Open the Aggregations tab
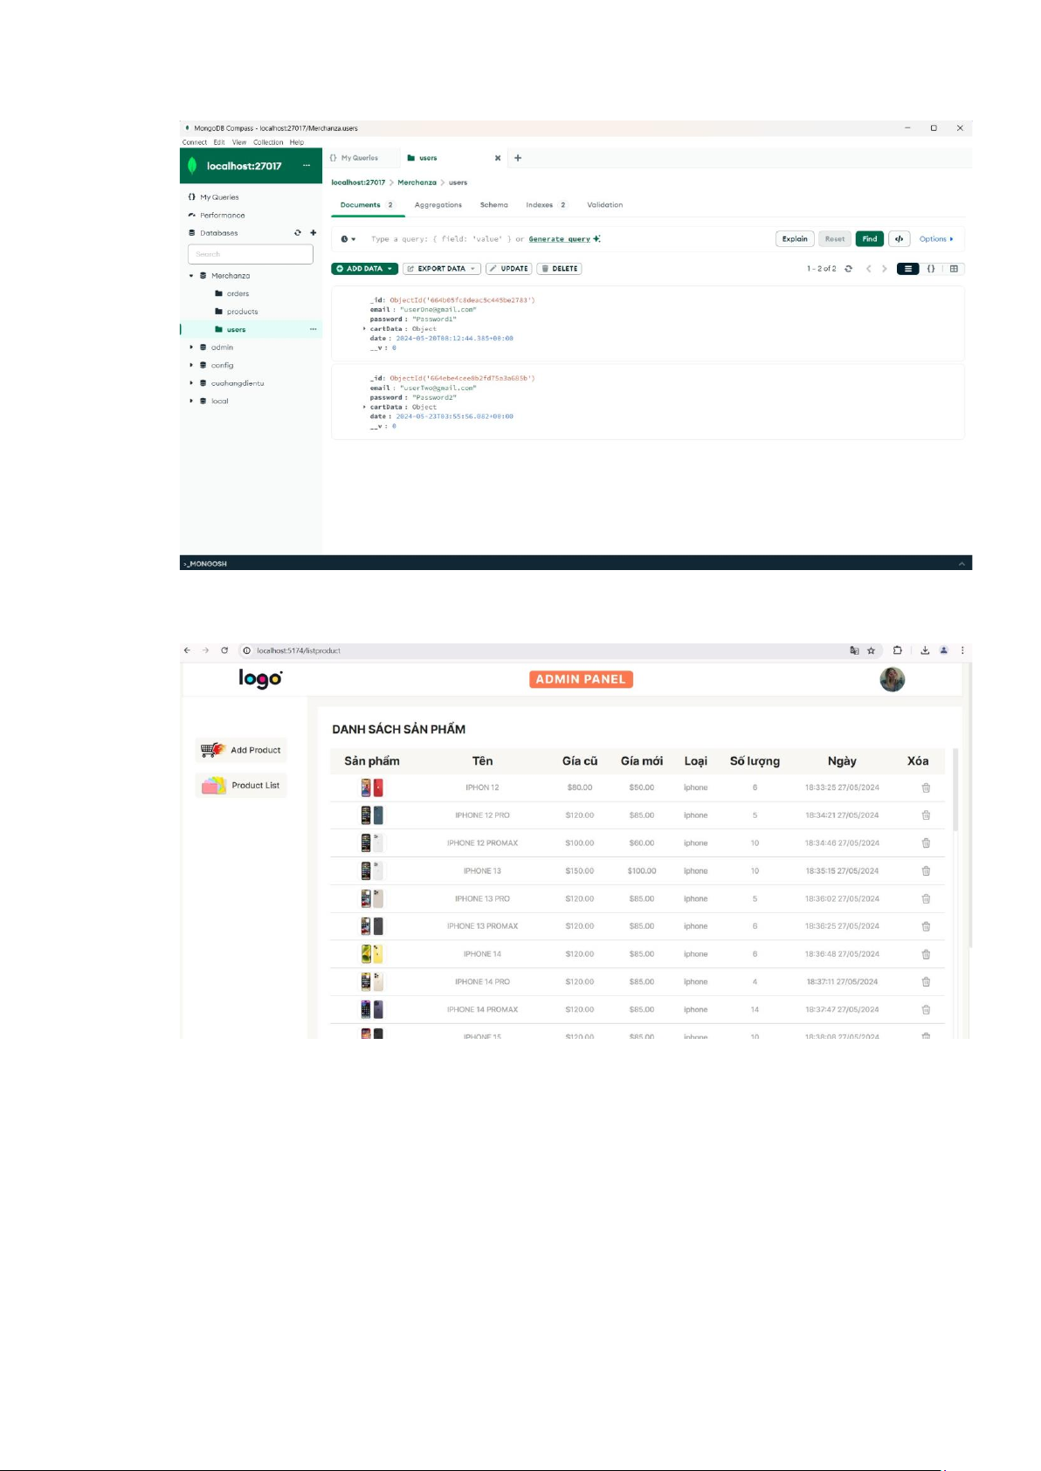 pos(438,205)
